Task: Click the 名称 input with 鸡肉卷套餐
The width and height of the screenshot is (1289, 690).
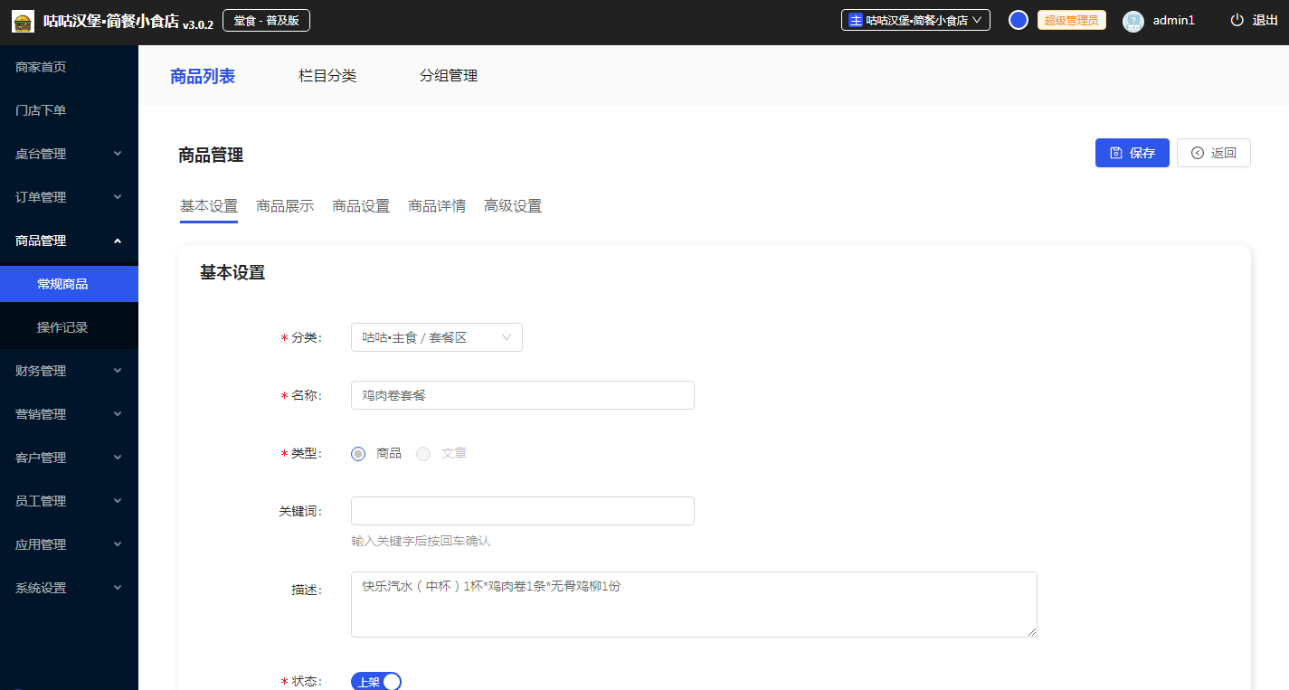Action: point(523,395)
